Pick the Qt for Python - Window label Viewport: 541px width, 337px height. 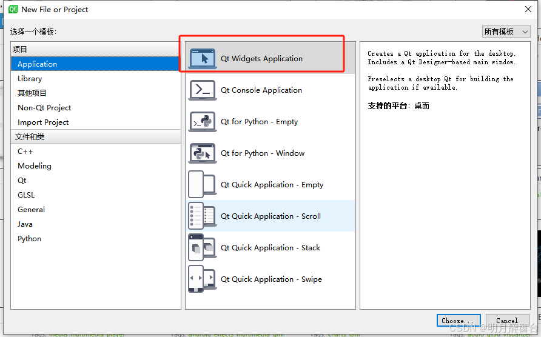pos(263,153)
